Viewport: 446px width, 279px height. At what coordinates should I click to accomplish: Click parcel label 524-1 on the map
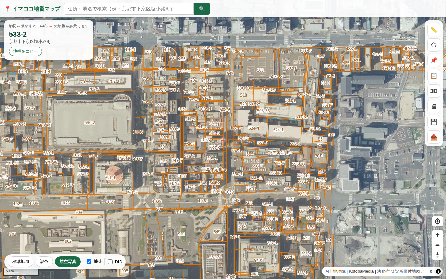278,130
